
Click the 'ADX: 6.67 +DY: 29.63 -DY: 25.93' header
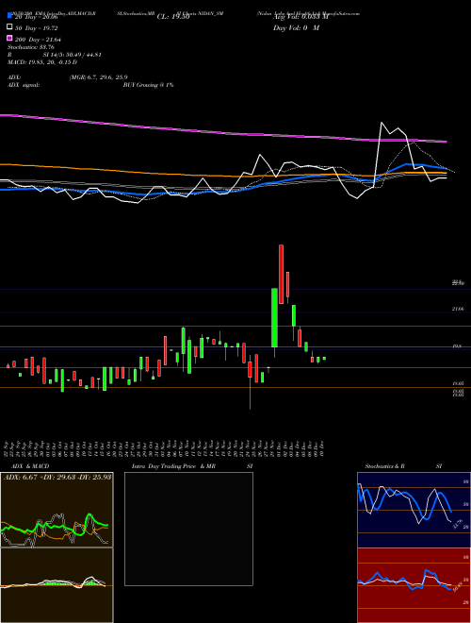[x=57, y=477]
